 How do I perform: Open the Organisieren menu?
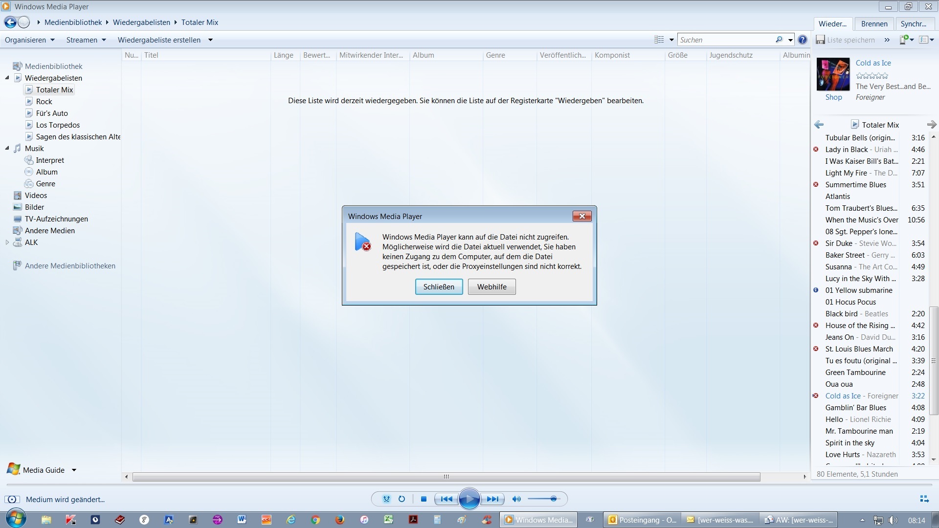[x=30, y=40]
